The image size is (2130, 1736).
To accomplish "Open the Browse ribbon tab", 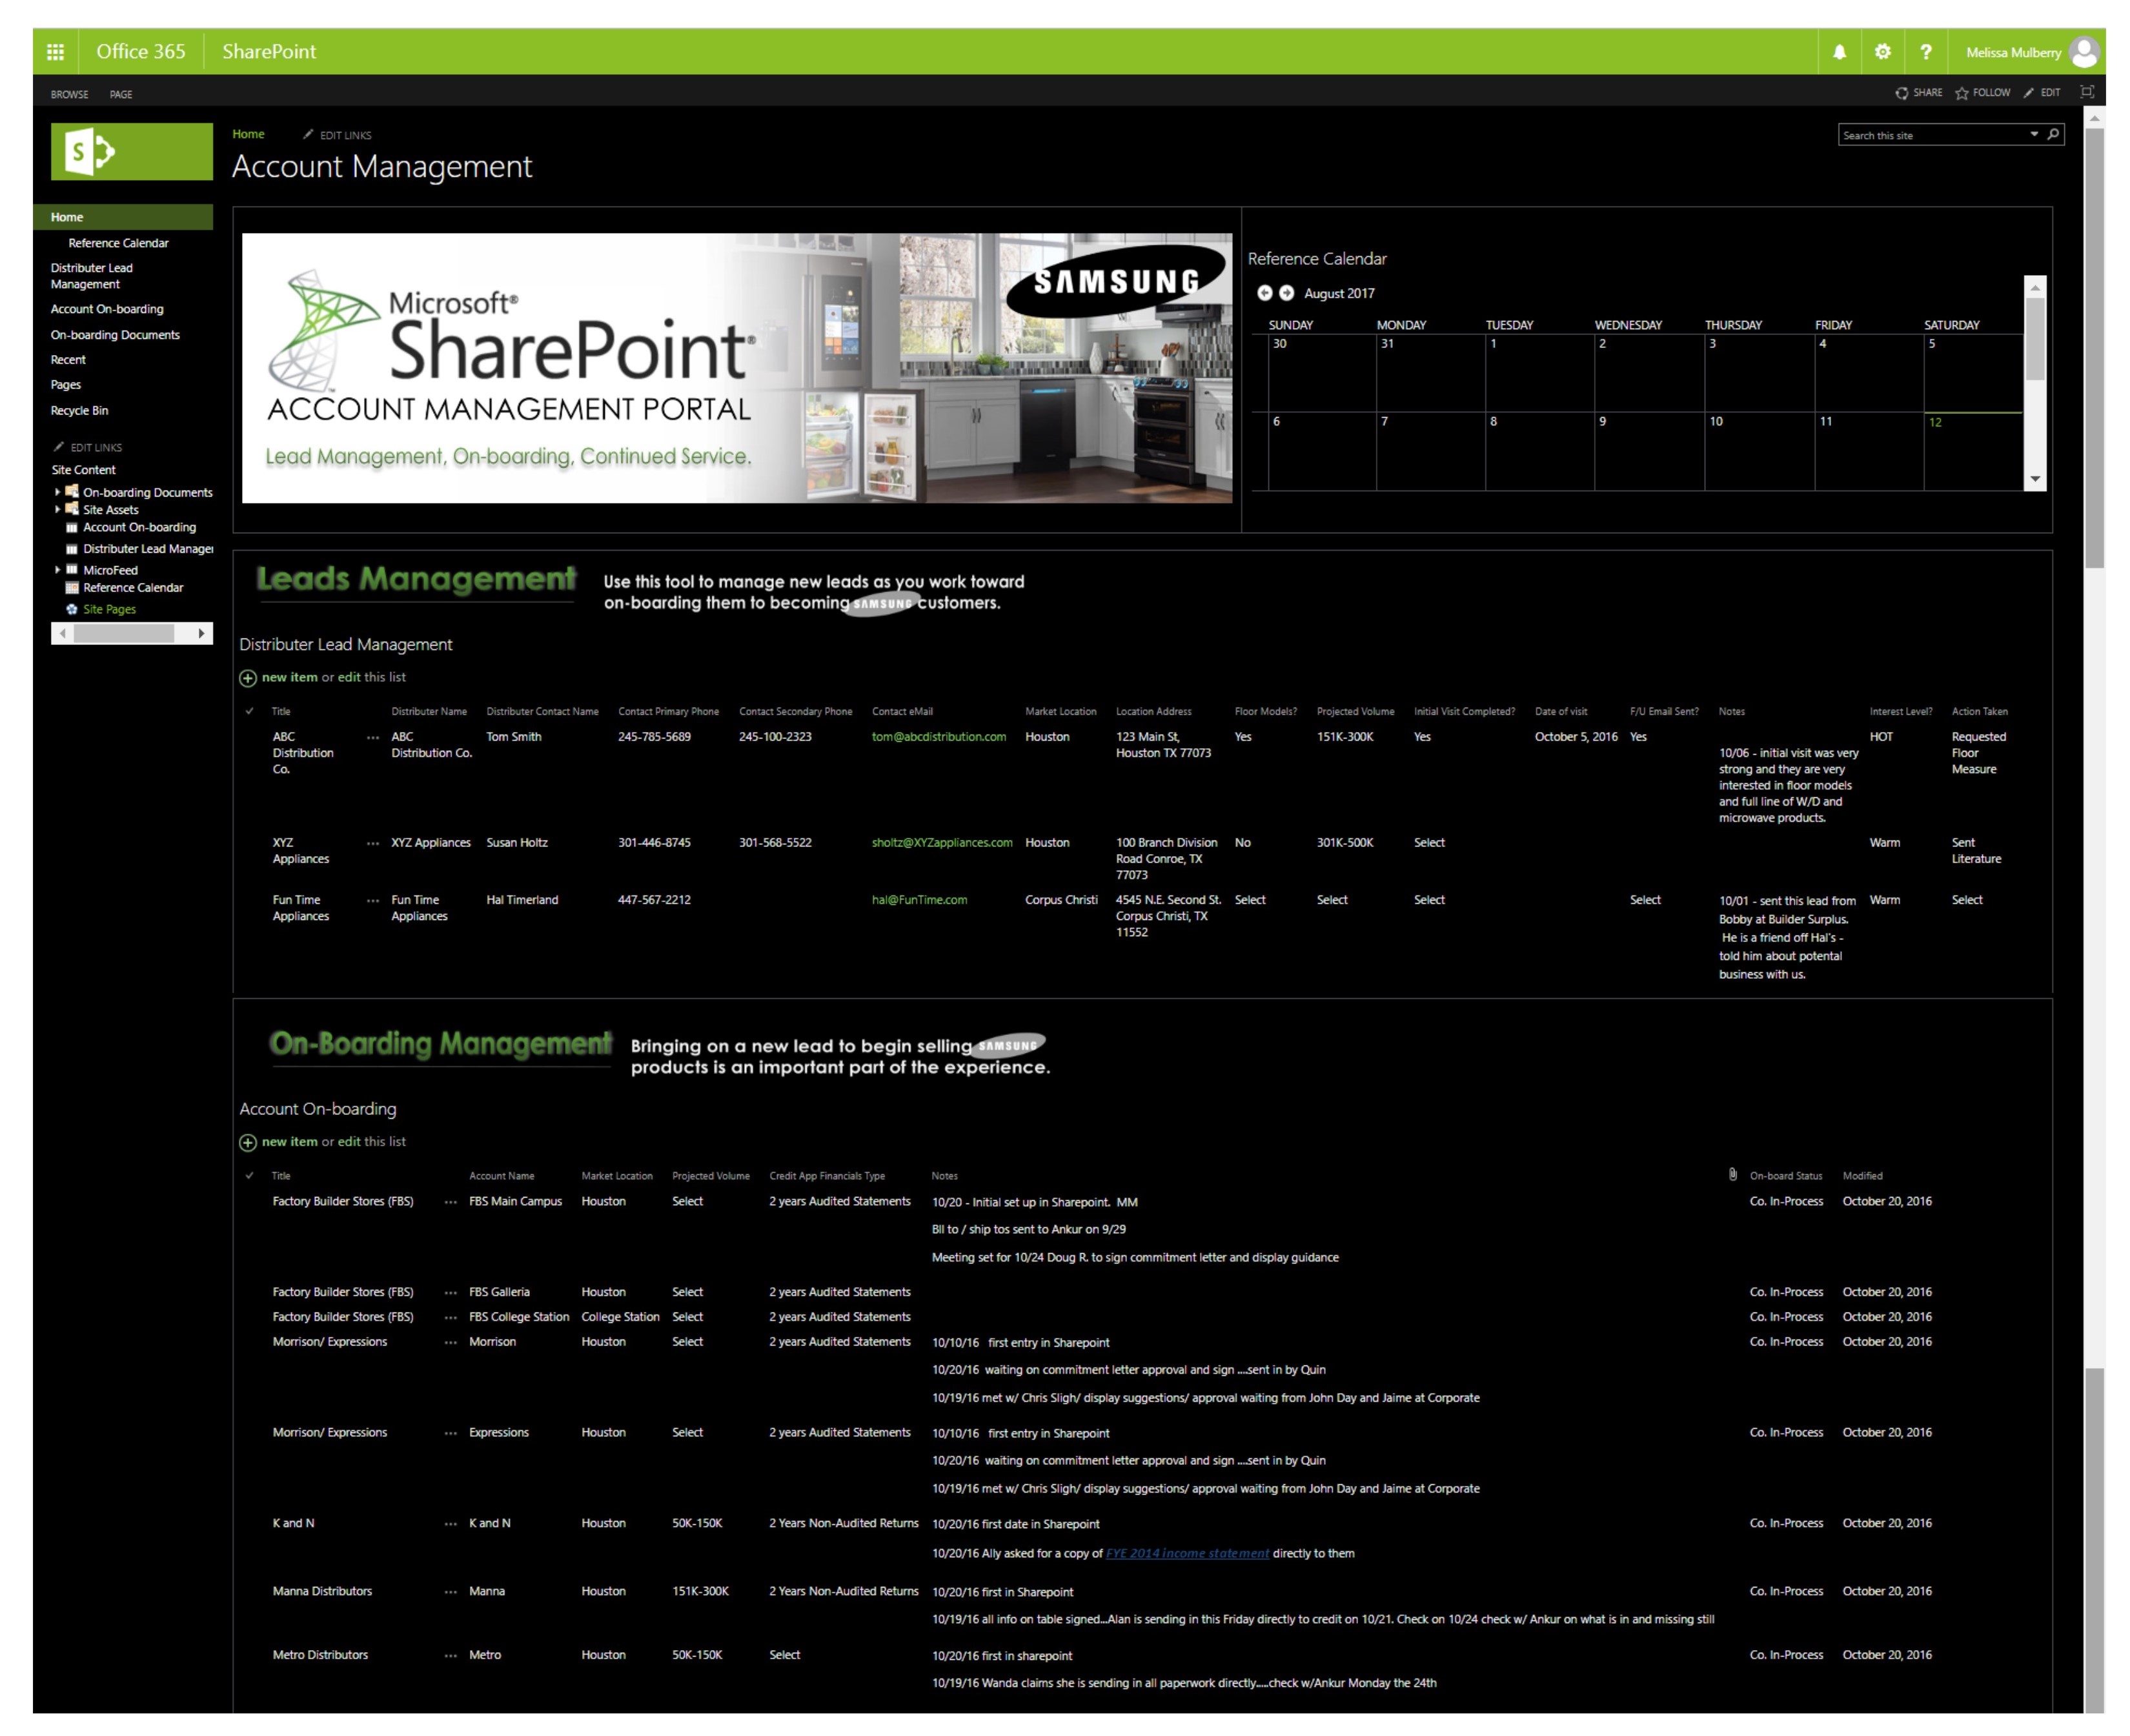I will coord(69,94).
